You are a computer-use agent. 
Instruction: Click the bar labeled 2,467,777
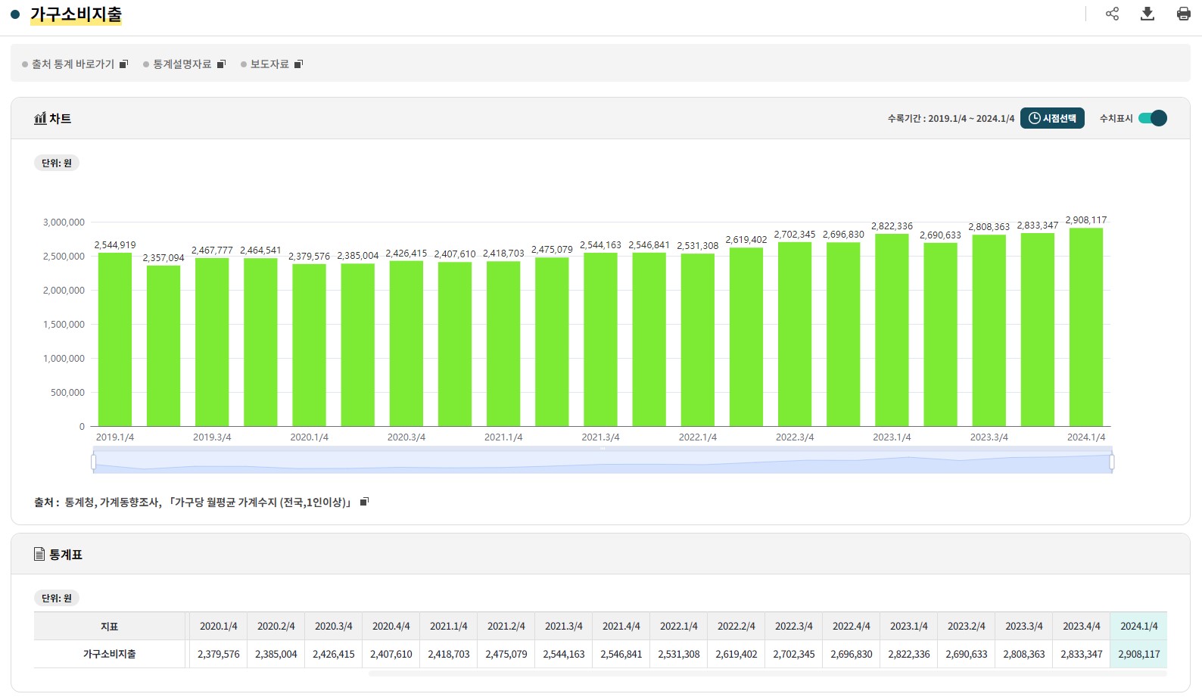212,342
